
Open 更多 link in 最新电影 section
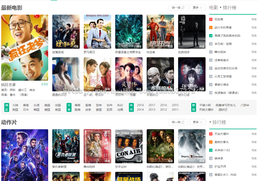[x=198, y=7]
